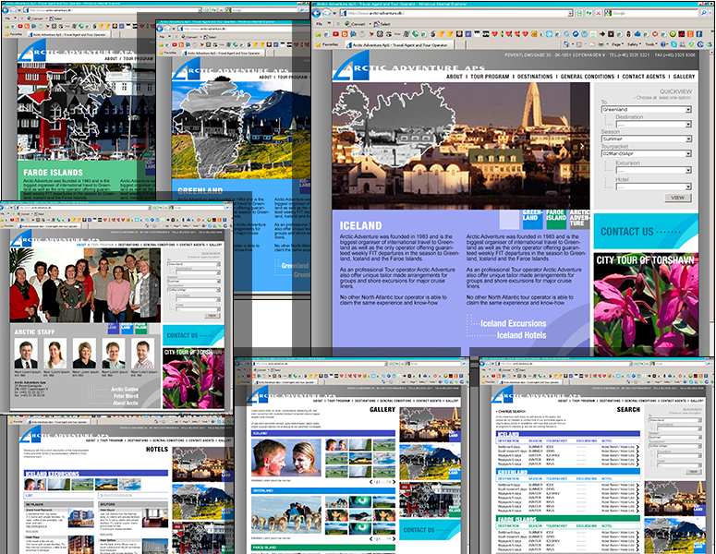Click the Skype icon in the Iceland window command bar
Screen dimensions: 716x554
click(674, 44)
